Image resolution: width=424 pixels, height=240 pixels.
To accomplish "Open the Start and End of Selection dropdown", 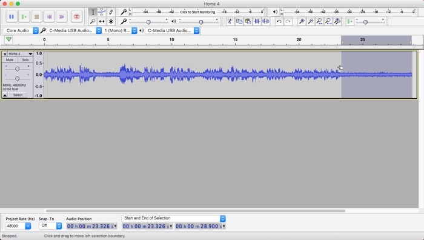I will [173, 218].
